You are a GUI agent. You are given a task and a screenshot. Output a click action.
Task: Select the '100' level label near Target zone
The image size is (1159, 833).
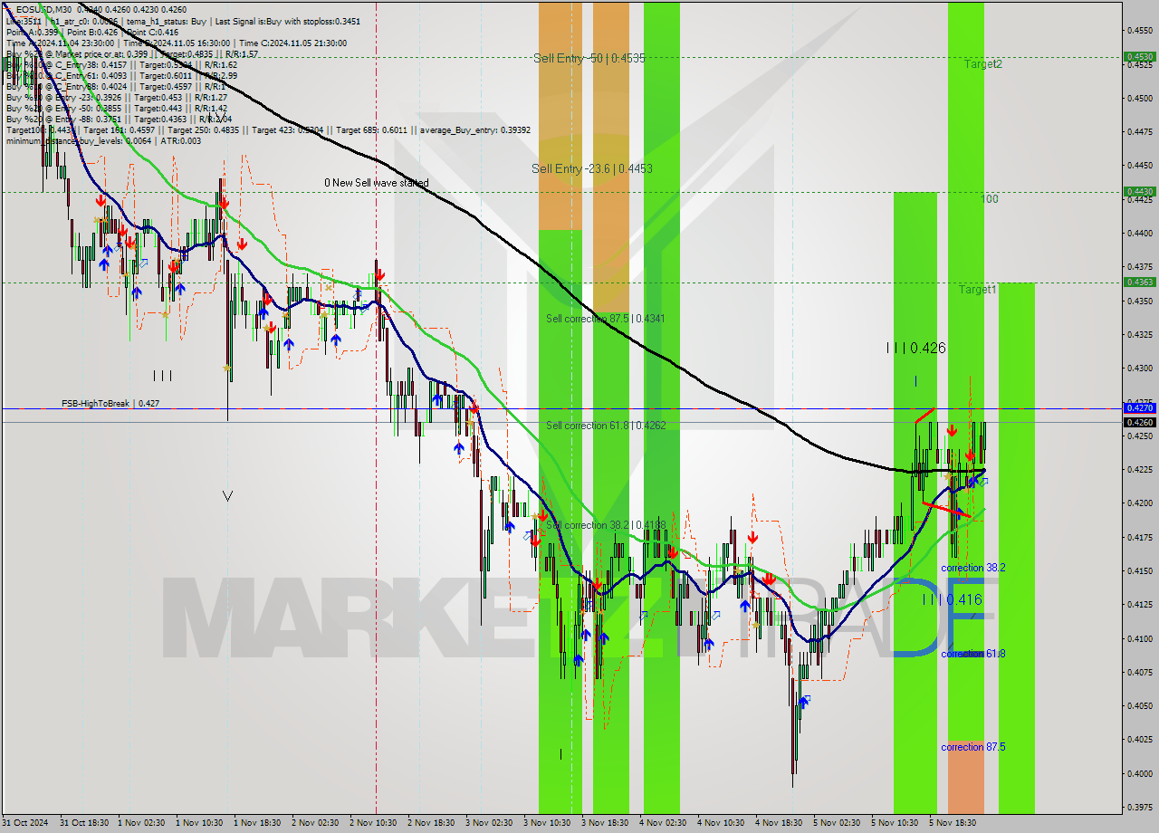[x=990, y=199]
